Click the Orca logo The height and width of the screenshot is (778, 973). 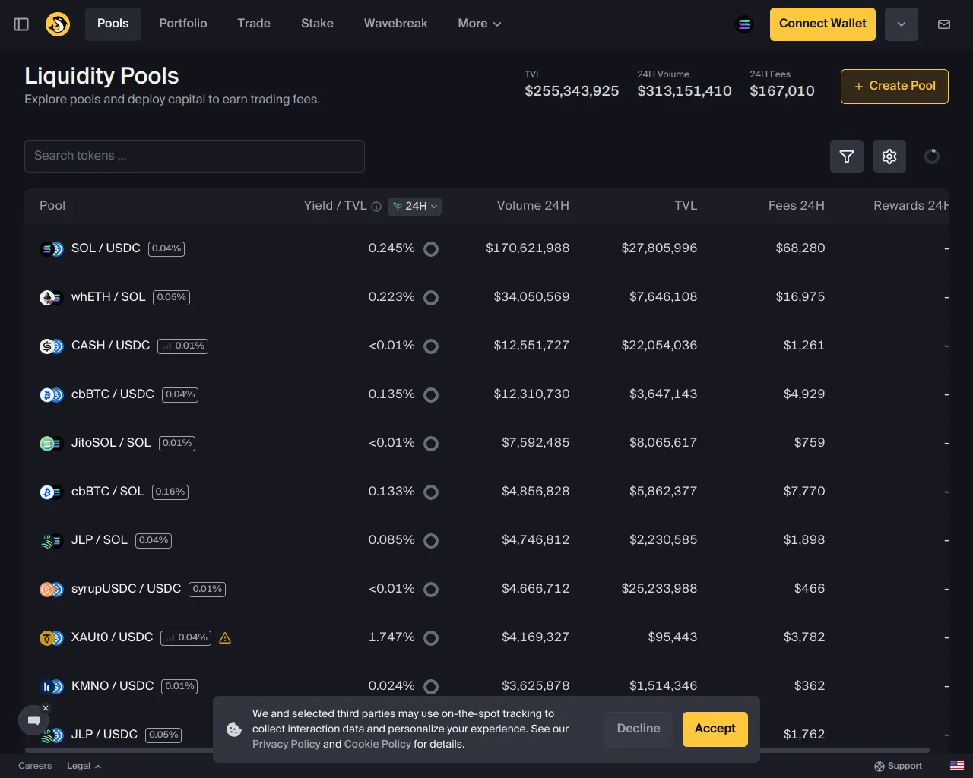(58, 24)
